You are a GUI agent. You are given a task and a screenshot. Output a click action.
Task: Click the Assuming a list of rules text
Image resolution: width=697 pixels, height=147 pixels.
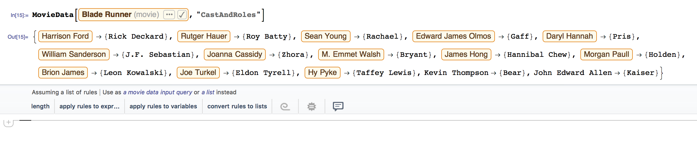click(x=65, y=92)
